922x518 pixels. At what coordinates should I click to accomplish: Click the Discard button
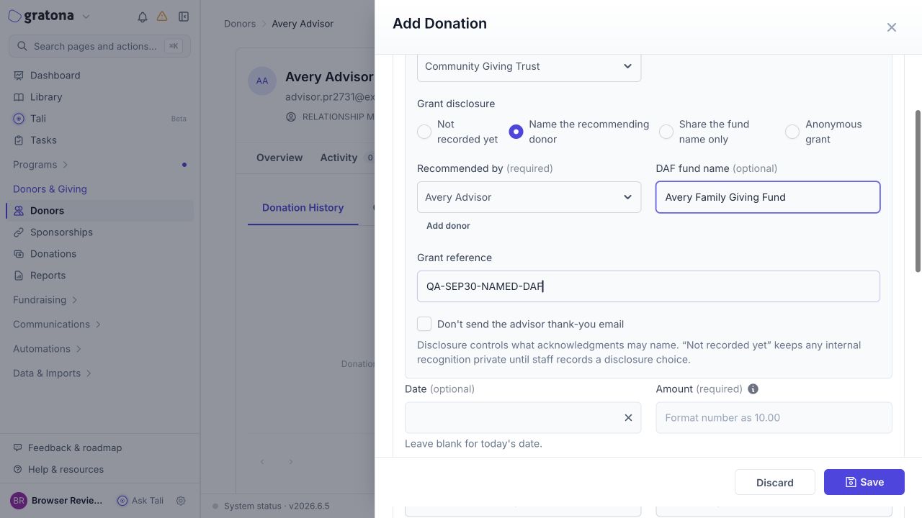tap(775, 482)
